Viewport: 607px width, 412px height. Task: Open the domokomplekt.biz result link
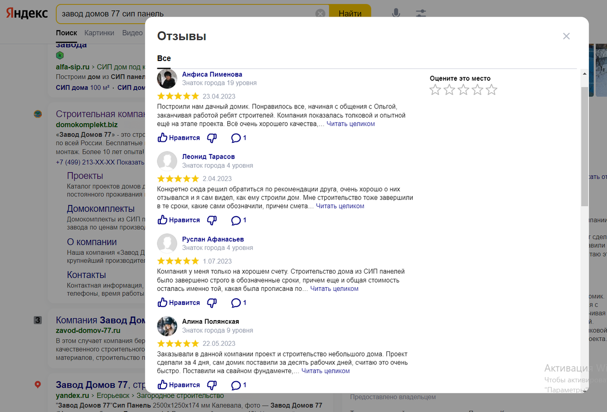86,124
